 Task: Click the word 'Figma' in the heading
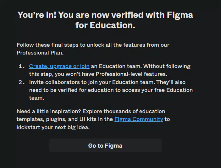(180, 15)
